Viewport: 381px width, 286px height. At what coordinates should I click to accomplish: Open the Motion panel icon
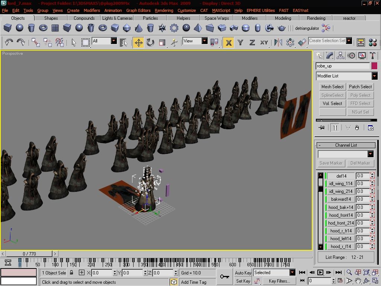[x=351, y=56]
